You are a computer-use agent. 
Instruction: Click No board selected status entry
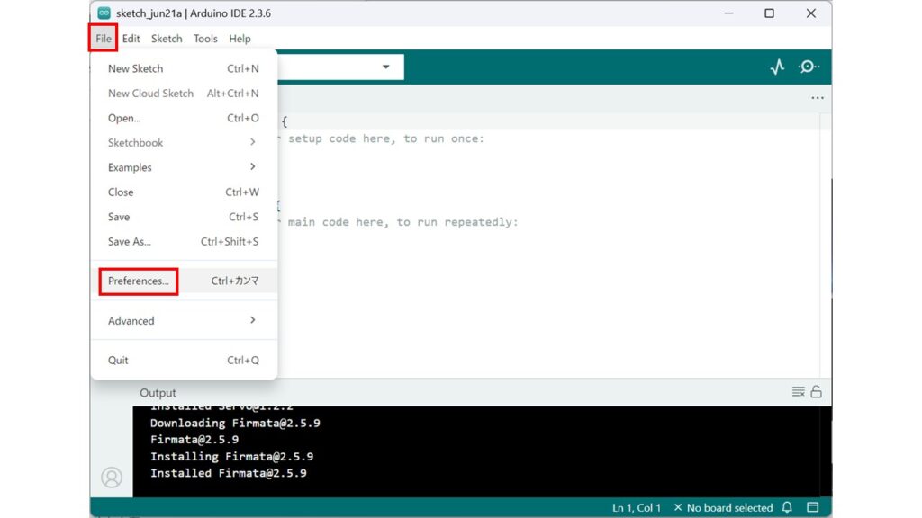(723, 507)
